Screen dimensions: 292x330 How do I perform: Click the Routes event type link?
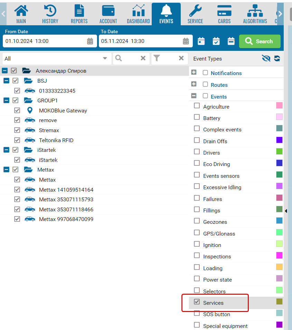coord(219,85)
